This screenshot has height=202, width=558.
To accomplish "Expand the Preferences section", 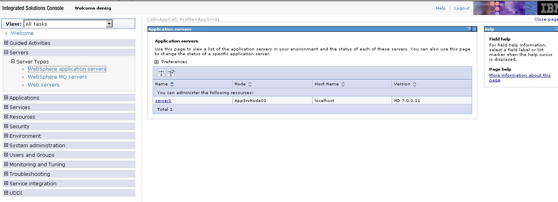I will tap(157, 62).
